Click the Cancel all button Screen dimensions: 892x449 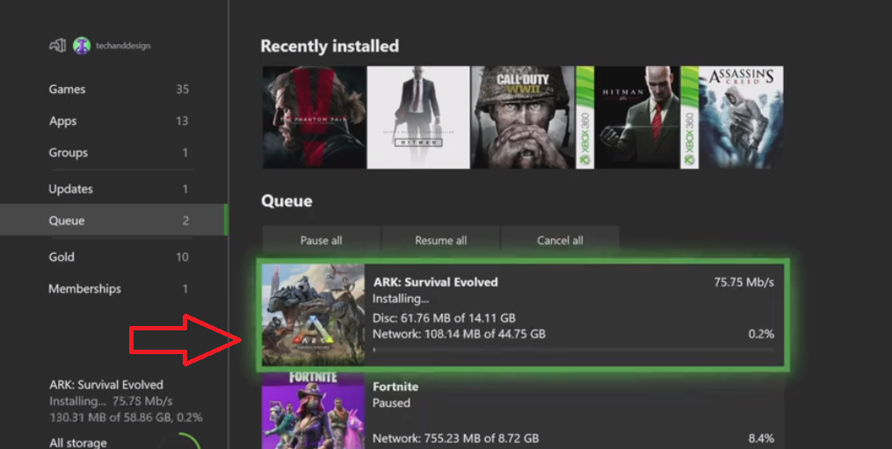pos(561,240)
